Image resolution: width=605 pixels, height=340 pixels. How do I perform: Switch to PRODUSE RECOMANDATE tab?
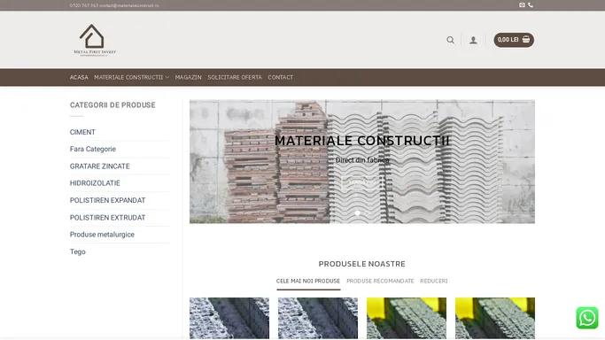coord(380,281)
